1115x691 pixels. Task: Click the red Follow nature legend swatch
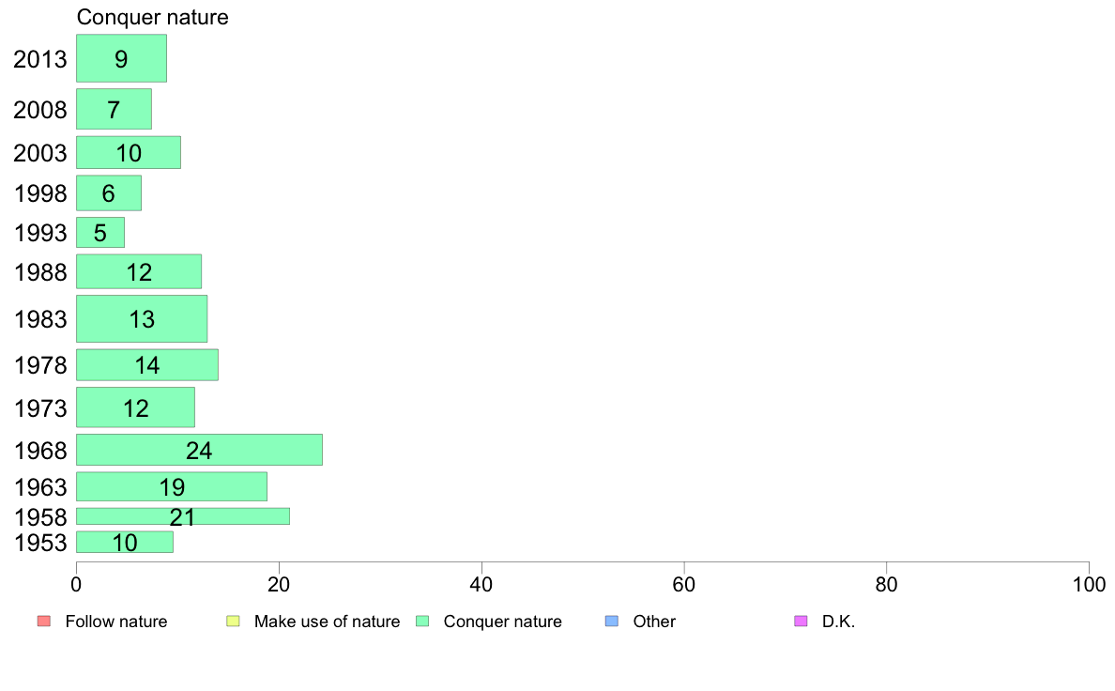tap(43, 622)
